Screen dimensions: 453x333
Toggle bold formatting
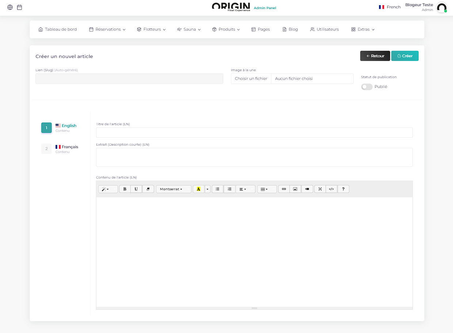pos(125,189)
